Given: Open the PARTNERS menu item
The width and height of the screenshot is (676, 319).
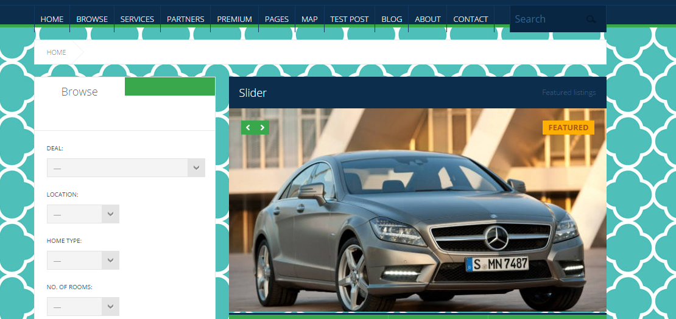Looking at the screenshot, I should tap(185, 19).
